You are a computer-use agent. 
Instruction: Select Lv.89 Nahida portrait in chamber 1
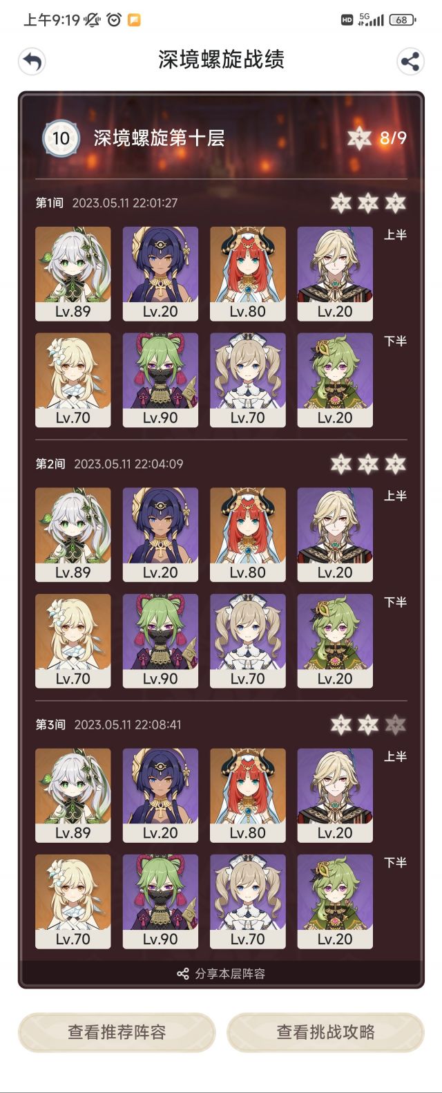73,274
